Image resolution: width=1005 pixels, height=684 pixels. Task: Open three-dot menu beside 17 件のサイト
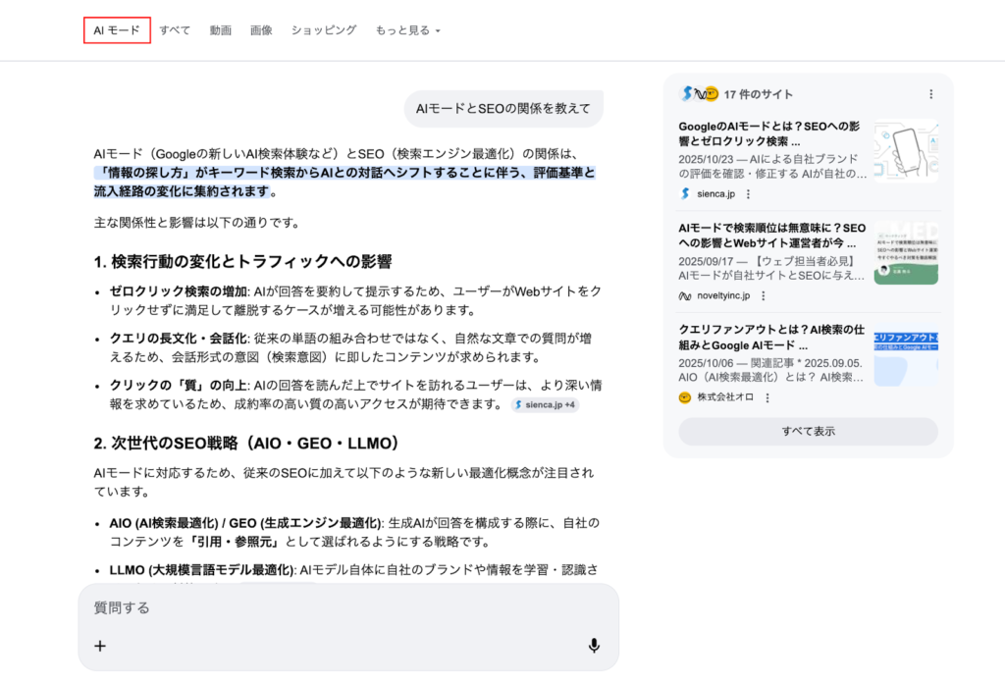[x=930, y=94]
